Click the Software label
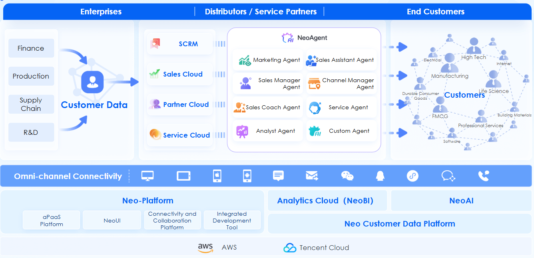Image resolution: width=534 pixels, height=258 pixels. pyautogui.click(x=452, y=141)
